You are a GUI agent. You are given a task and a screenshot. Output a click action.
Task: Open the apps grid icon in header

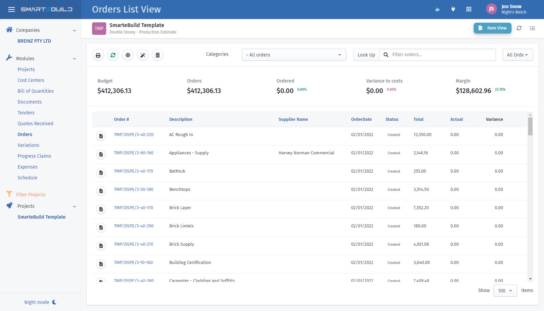click(469, 9)
